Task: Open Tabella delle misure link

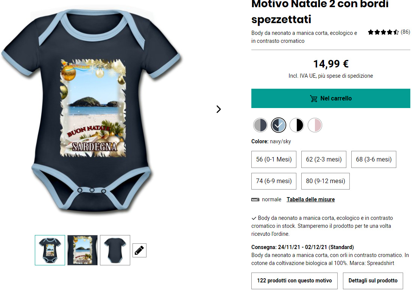Action: (x=311, y=199)
